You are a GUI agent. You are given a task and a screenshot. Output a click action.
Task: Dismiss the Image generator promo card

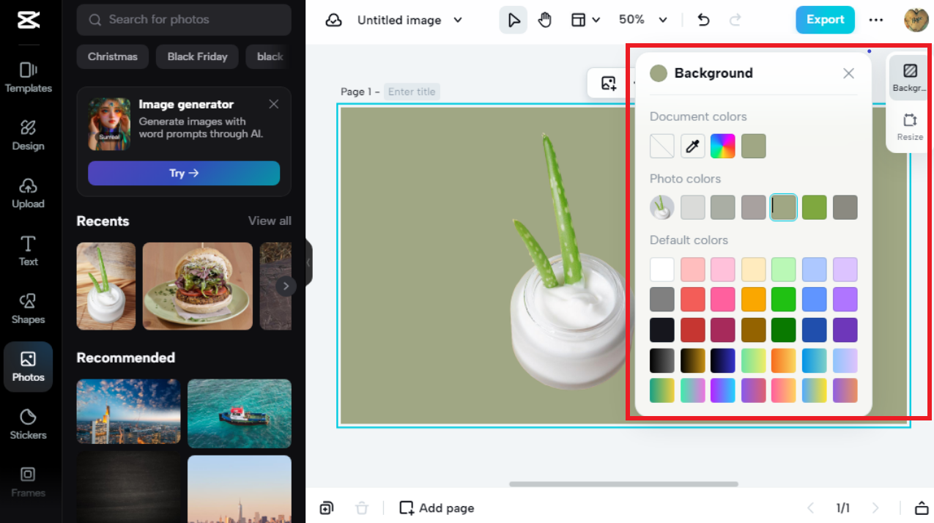273,104
